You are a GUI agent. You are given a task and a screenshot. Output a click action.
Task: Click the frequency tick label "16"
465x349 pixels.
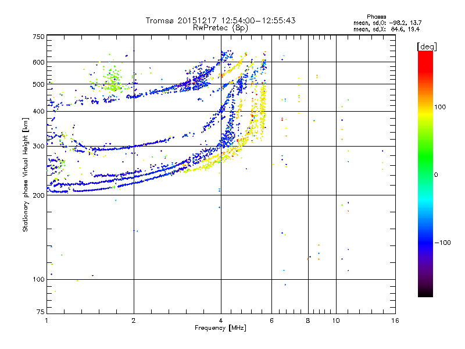pyautogui.click(x=395, y=320)
